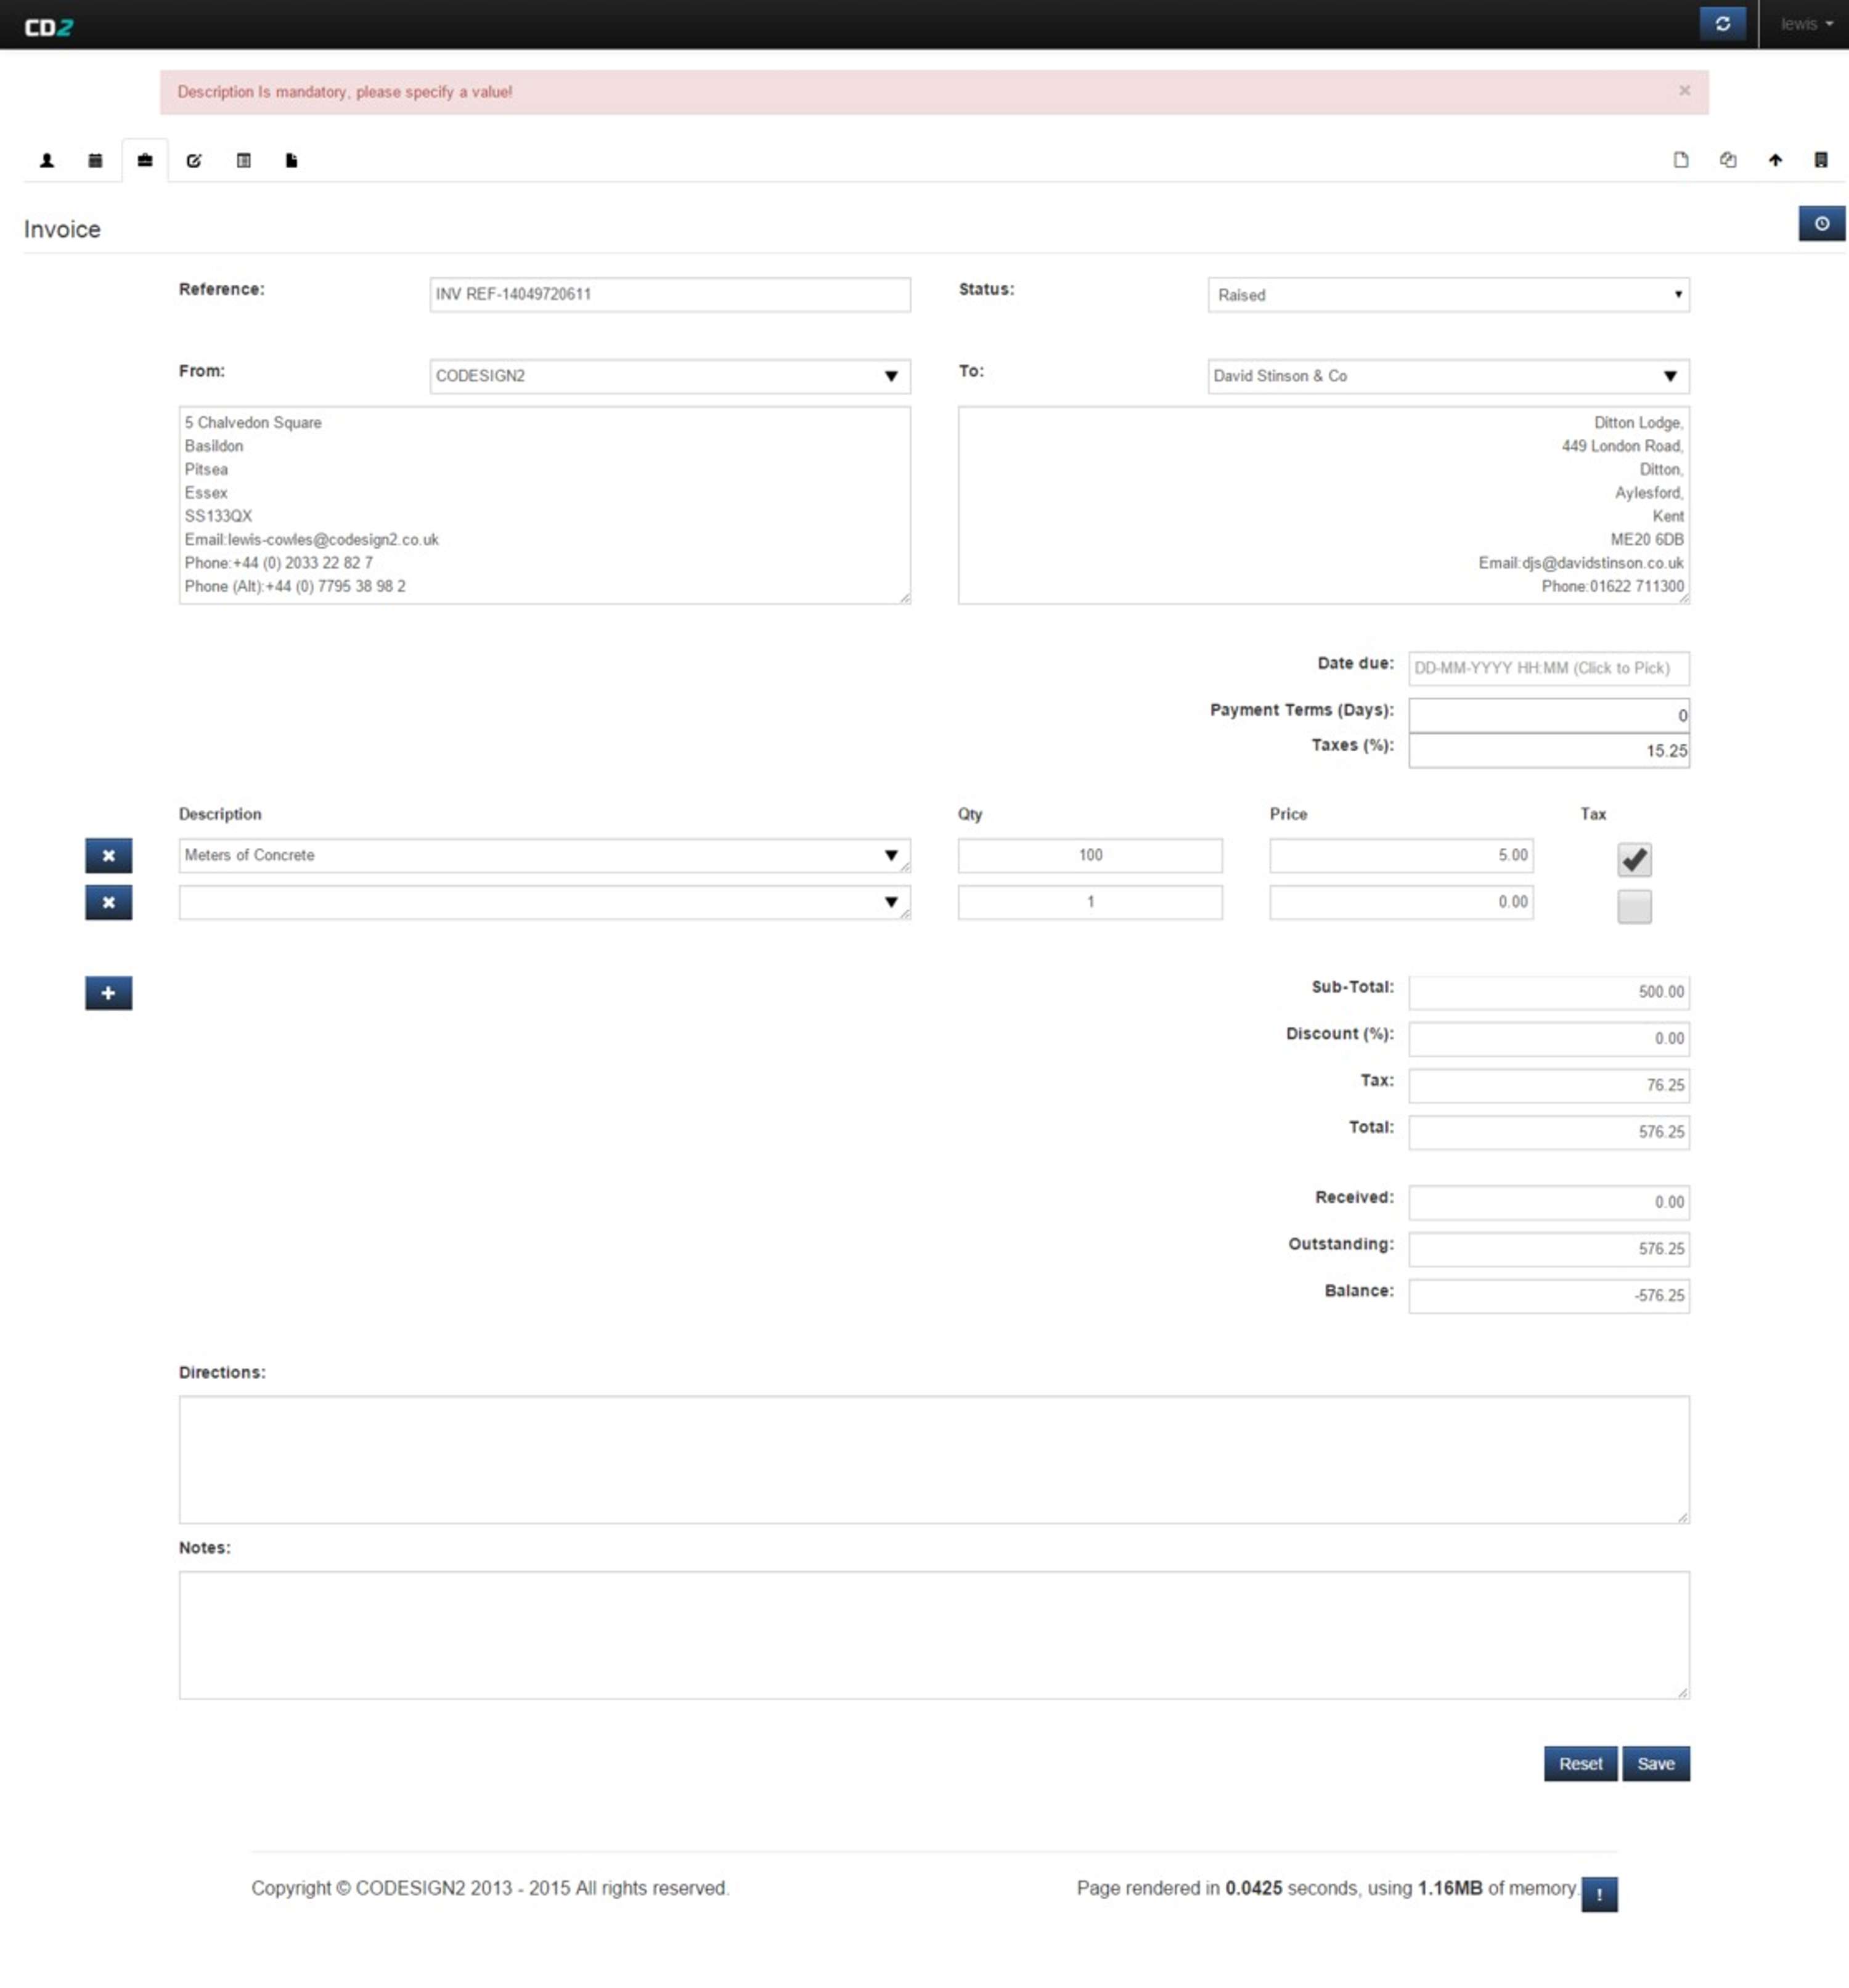Click the exclamation debug button in footer
1849x1988 pixels.
coord(1599,1894)
